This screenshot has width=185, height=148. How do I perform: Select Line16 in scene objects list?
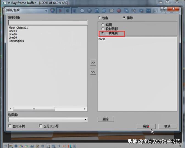13,34
